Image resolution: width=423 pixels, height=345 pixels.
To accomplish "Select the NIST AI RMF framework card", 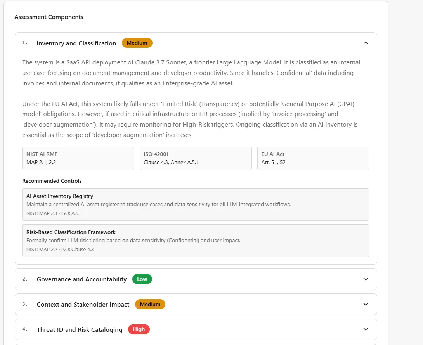I will 78,158.
